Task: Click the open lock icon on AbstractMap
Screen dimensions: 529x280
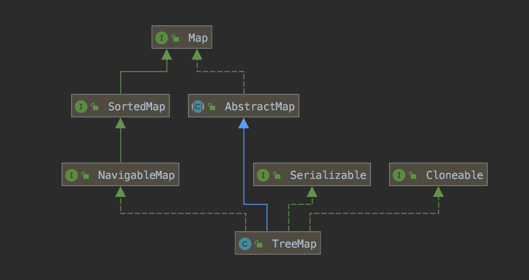Action: pyautogui.click(x=212, y=107)
